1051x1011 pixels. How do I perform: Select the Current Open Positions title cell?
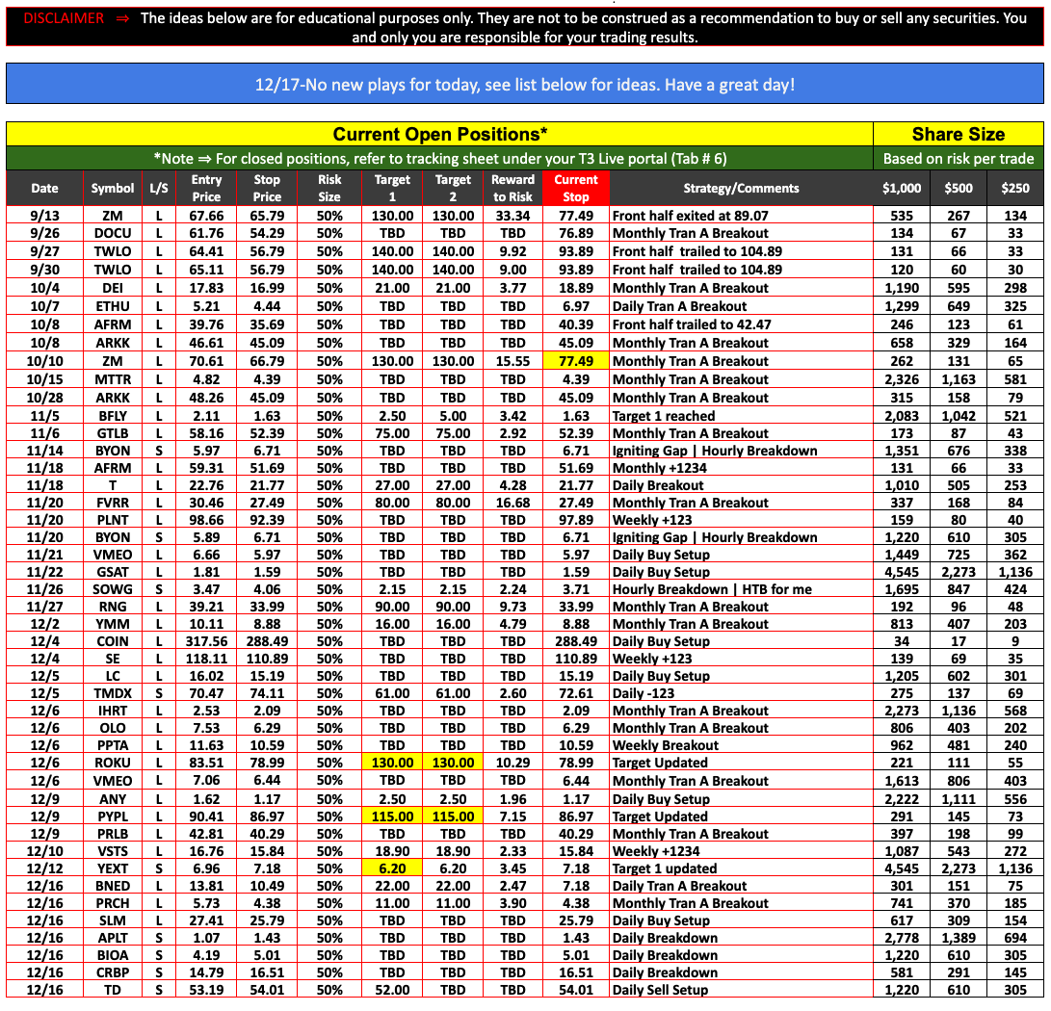(439, 134)
